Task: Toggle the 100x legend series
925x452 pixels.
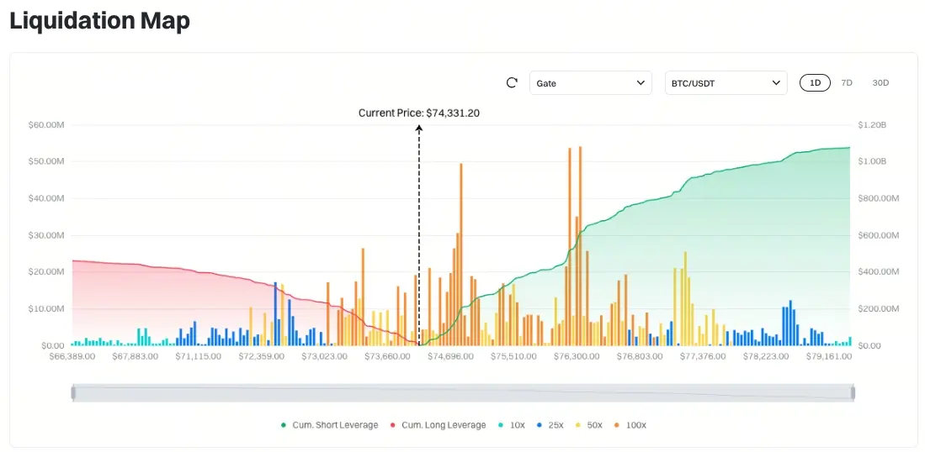Action: [x=630, y=425]
